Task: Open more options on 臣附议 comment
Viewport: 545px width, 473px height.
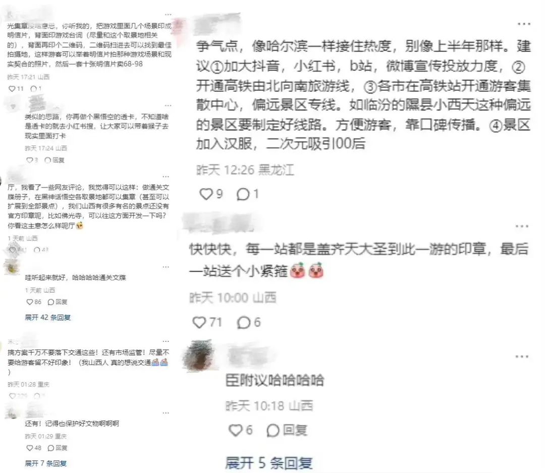Action: point(522,357)
